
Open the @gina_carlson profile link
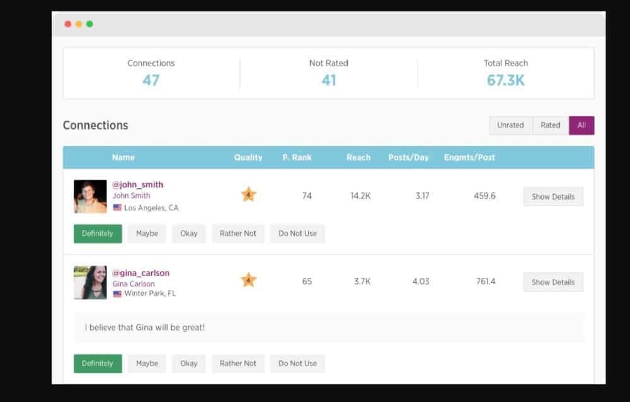click(140, 273)
